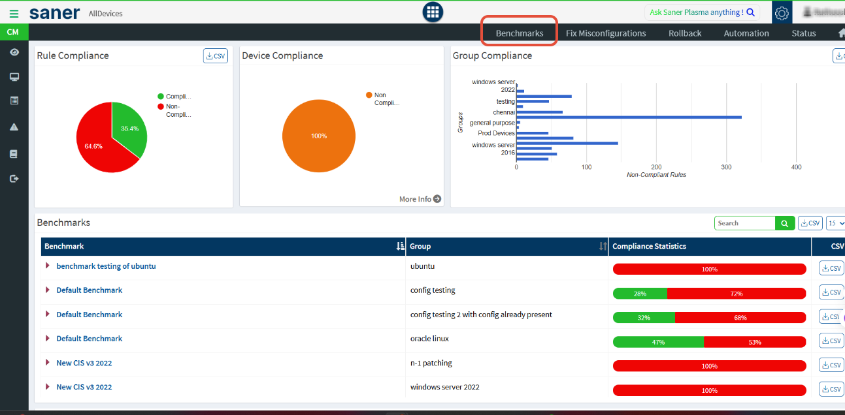Download the CSV for the oracle linux row
Image resolution: width=845 pixels, height=415 pixels.
click(831, 341)
